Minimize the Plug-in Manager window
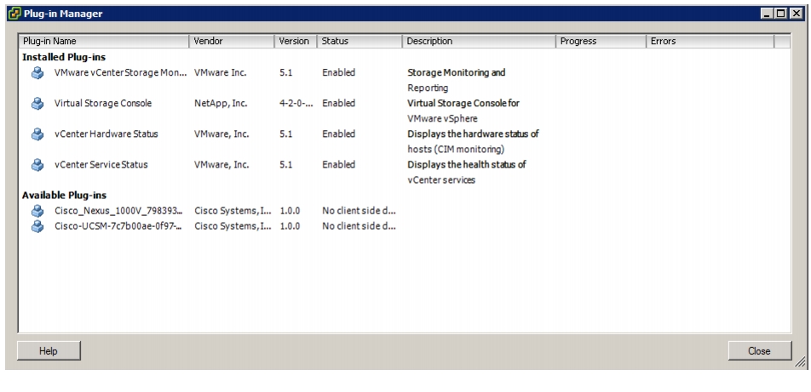This screenshot has height=392, width=811. click(x=768, y=14)
